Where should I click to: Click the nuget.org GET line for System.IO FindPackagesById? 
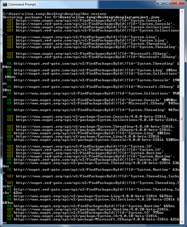[81, 147]
